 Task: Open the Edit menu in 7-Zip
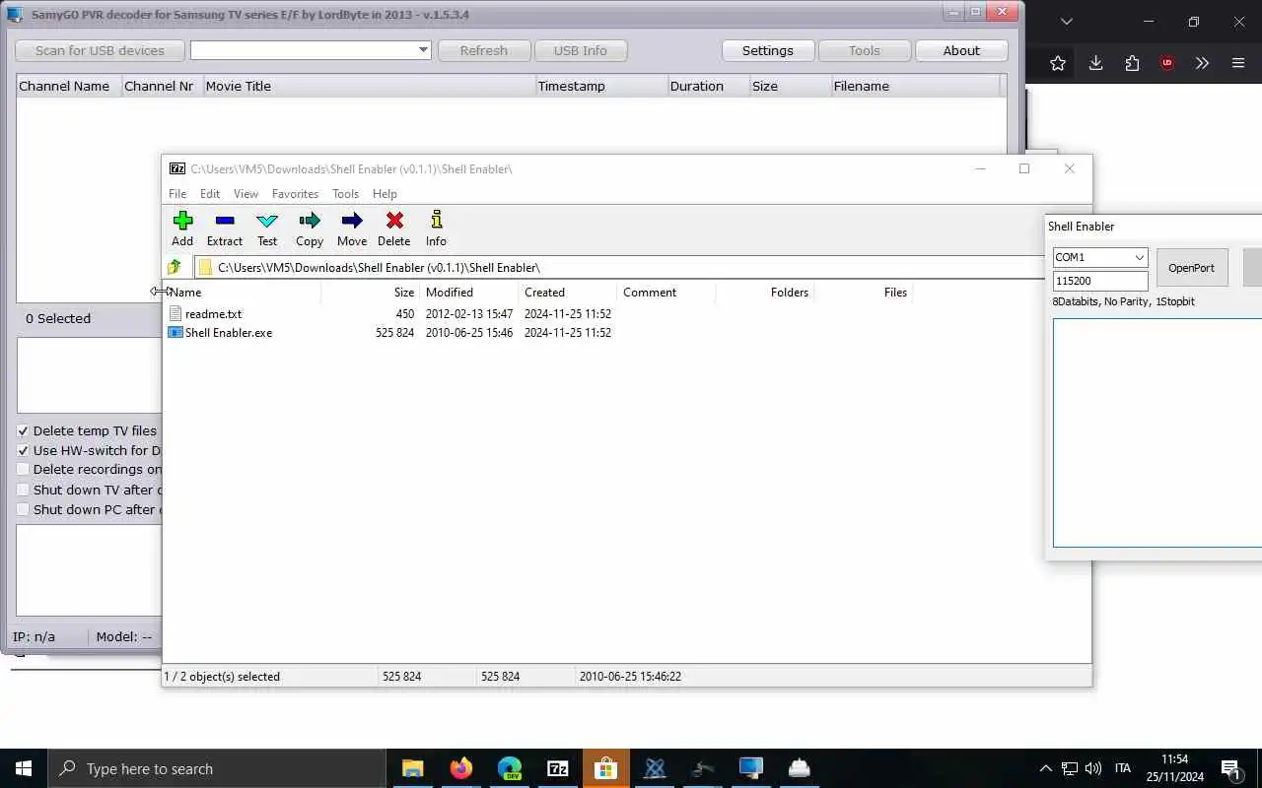pos(210,194)
